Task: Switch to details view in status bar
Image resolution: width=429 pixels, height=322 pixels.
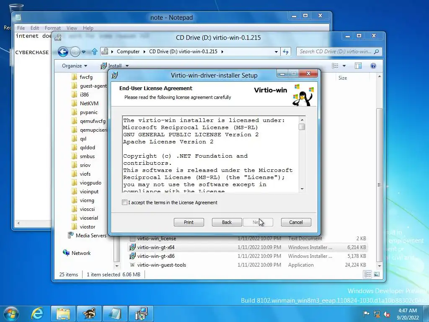Action: (x=367, y=274)
